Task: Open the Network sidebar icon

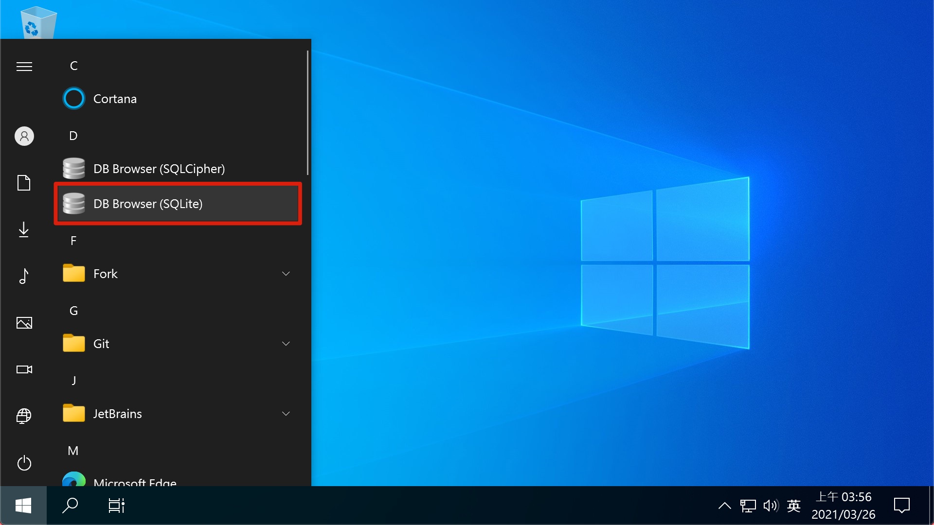Action: pyautogui.click(x=24, y=416)
